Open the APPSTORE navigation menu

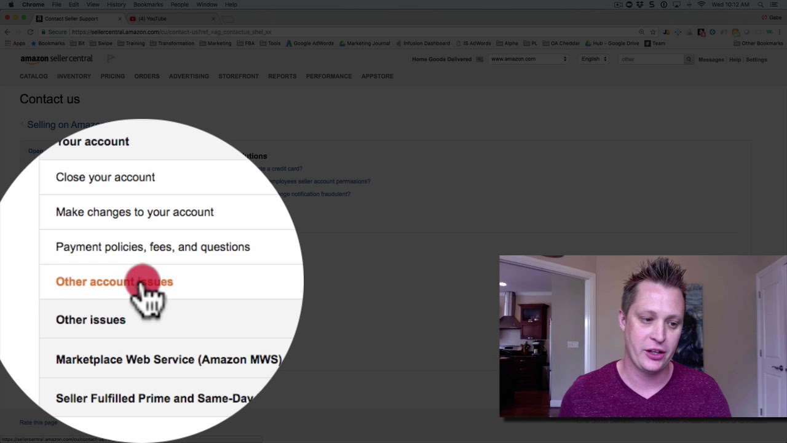click(x=378, y=76)
